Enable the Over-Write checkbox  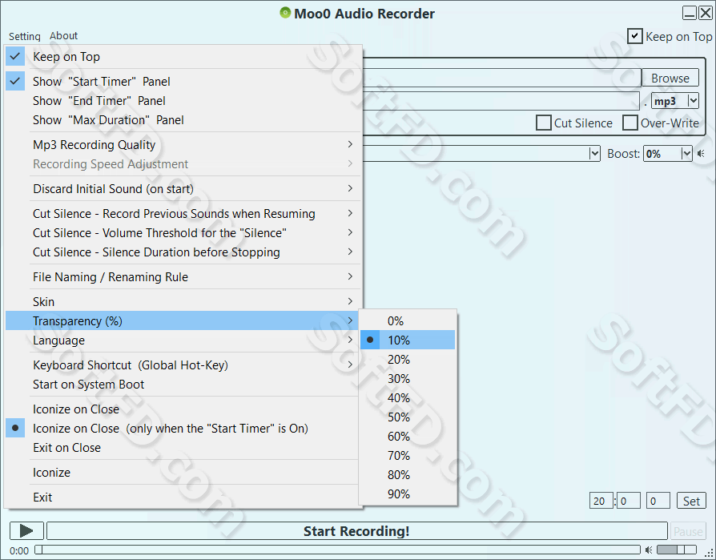[x=630, y=123]
